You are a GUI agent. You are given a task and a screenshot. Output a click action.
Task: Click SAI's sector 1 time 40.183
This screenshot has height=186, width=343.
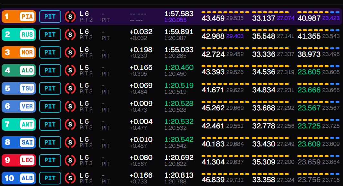213,144
